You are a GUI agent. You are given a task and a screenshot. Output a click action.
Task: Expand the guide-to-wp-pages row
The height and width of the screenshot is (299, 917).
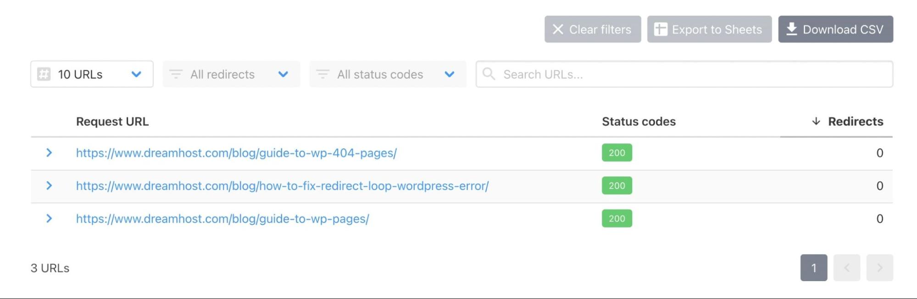(49, 219)
